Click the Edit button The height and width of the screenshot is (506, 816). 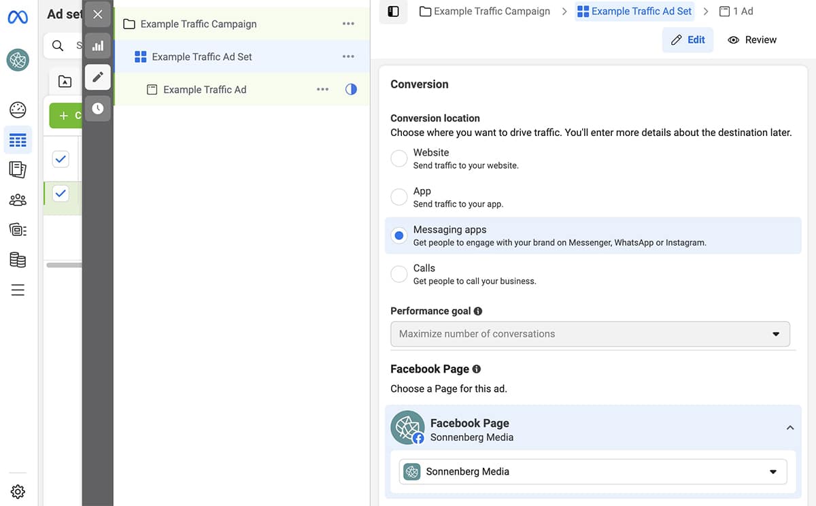click(687, 40)
